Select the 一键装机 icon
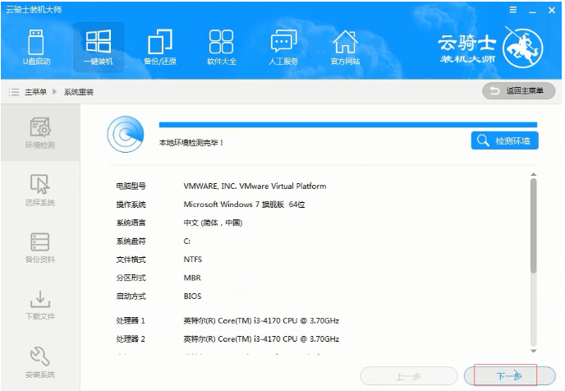Screen dimensions: 565x391 click(x=99, y=48)
